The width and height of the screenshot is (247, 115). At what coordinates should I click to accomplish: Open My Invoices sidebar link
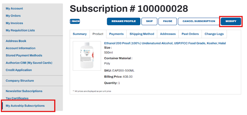click(x=14, y=23)
